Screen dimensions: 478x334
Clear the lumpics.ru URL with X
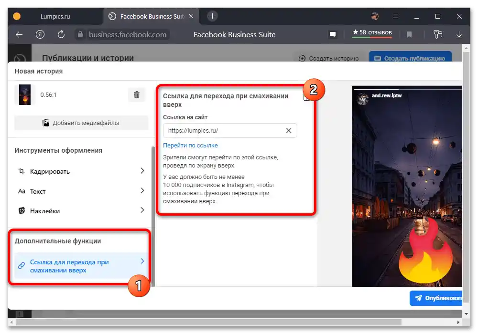click(288, 130)
